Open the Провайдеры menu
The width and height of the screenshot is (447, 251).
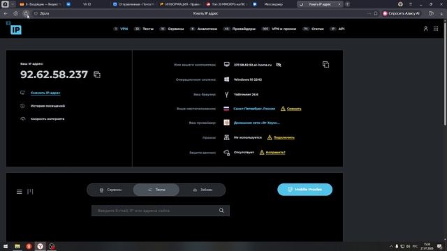pos(240,29)
